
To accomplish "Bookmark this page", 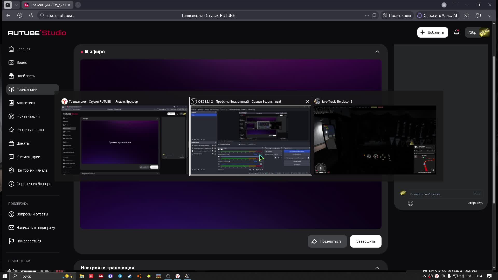I will click(374, 16).
